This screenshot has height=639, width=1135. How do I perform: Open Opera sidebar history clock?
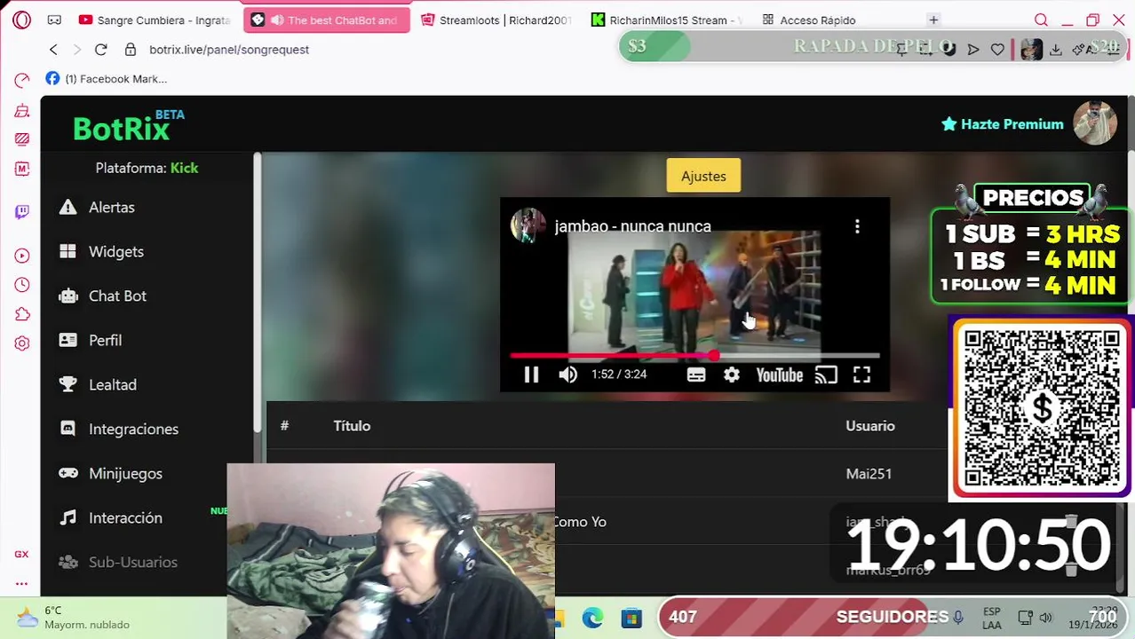pyautogui.click(x=21, y=285)
